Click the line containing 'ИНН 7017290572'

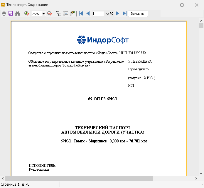[x=87, y=53]
